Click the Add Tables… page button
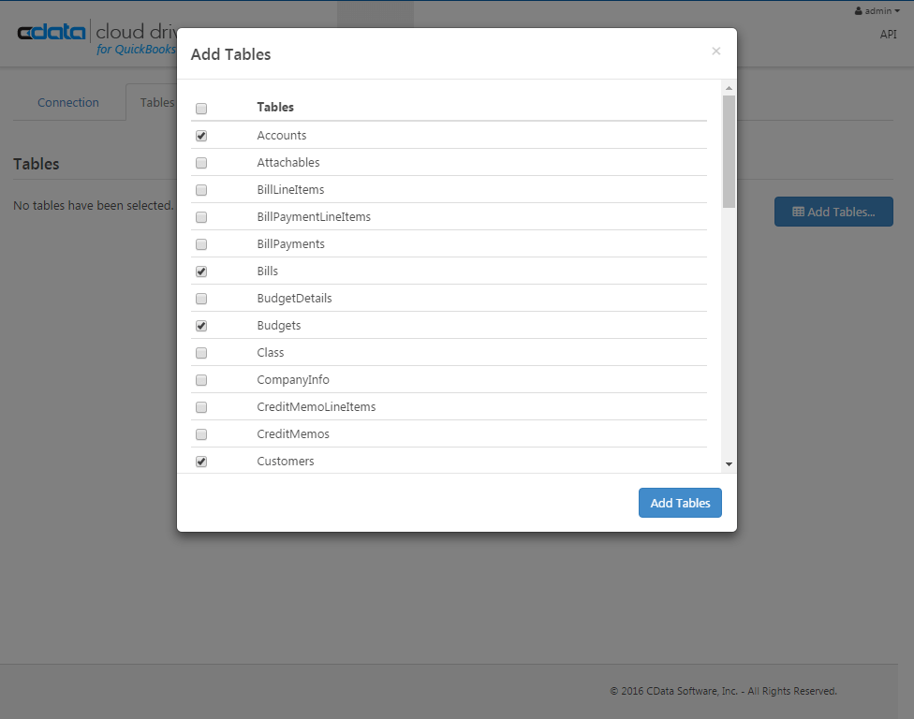The height and width of the screenshot is (719, 914). click(833, 212)
